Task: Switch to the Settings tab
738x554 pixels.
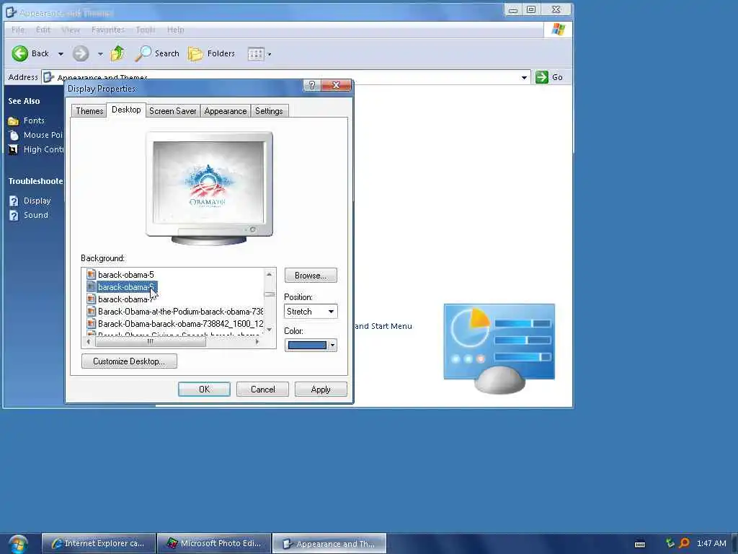Action: (x=269, y=111)
